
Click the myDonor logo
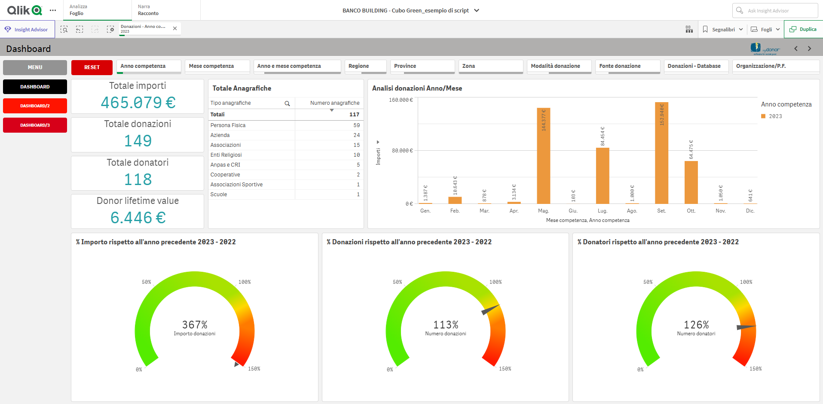[x=765, y=49]
